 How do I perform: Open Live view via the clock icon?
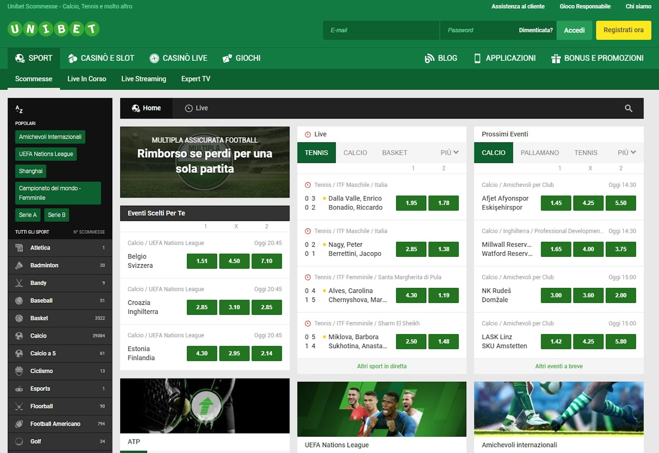[189, 108]
